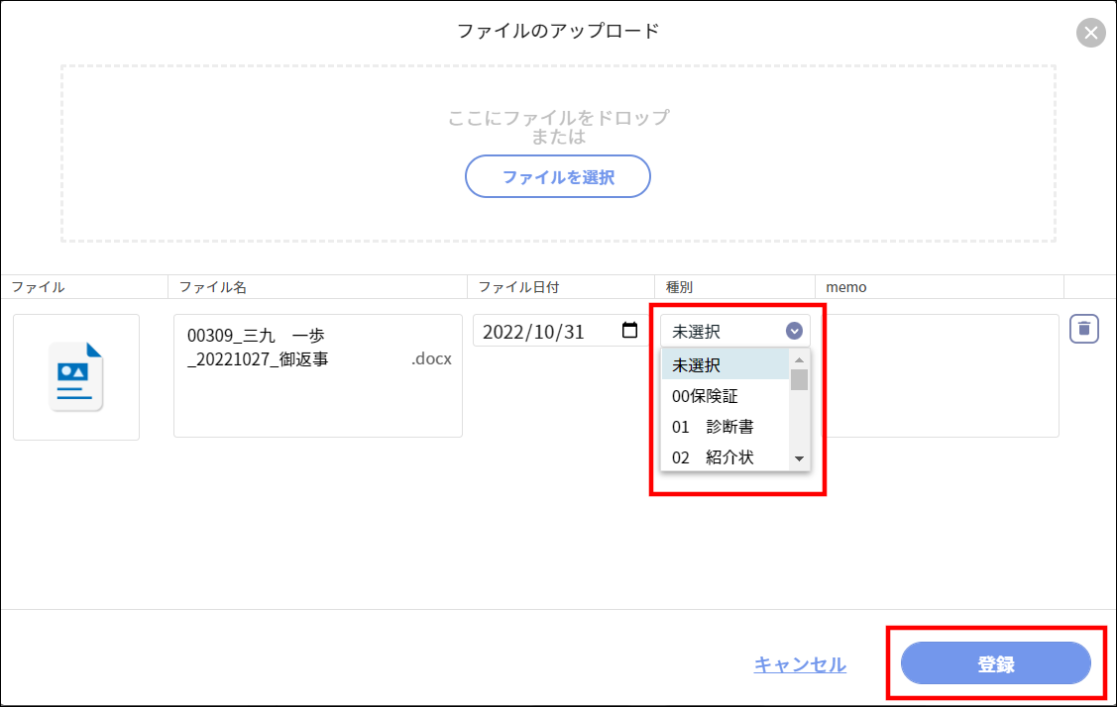Click the memo column header
The width and height of the screenshot is (1117, 707).
tap(845, 286)
